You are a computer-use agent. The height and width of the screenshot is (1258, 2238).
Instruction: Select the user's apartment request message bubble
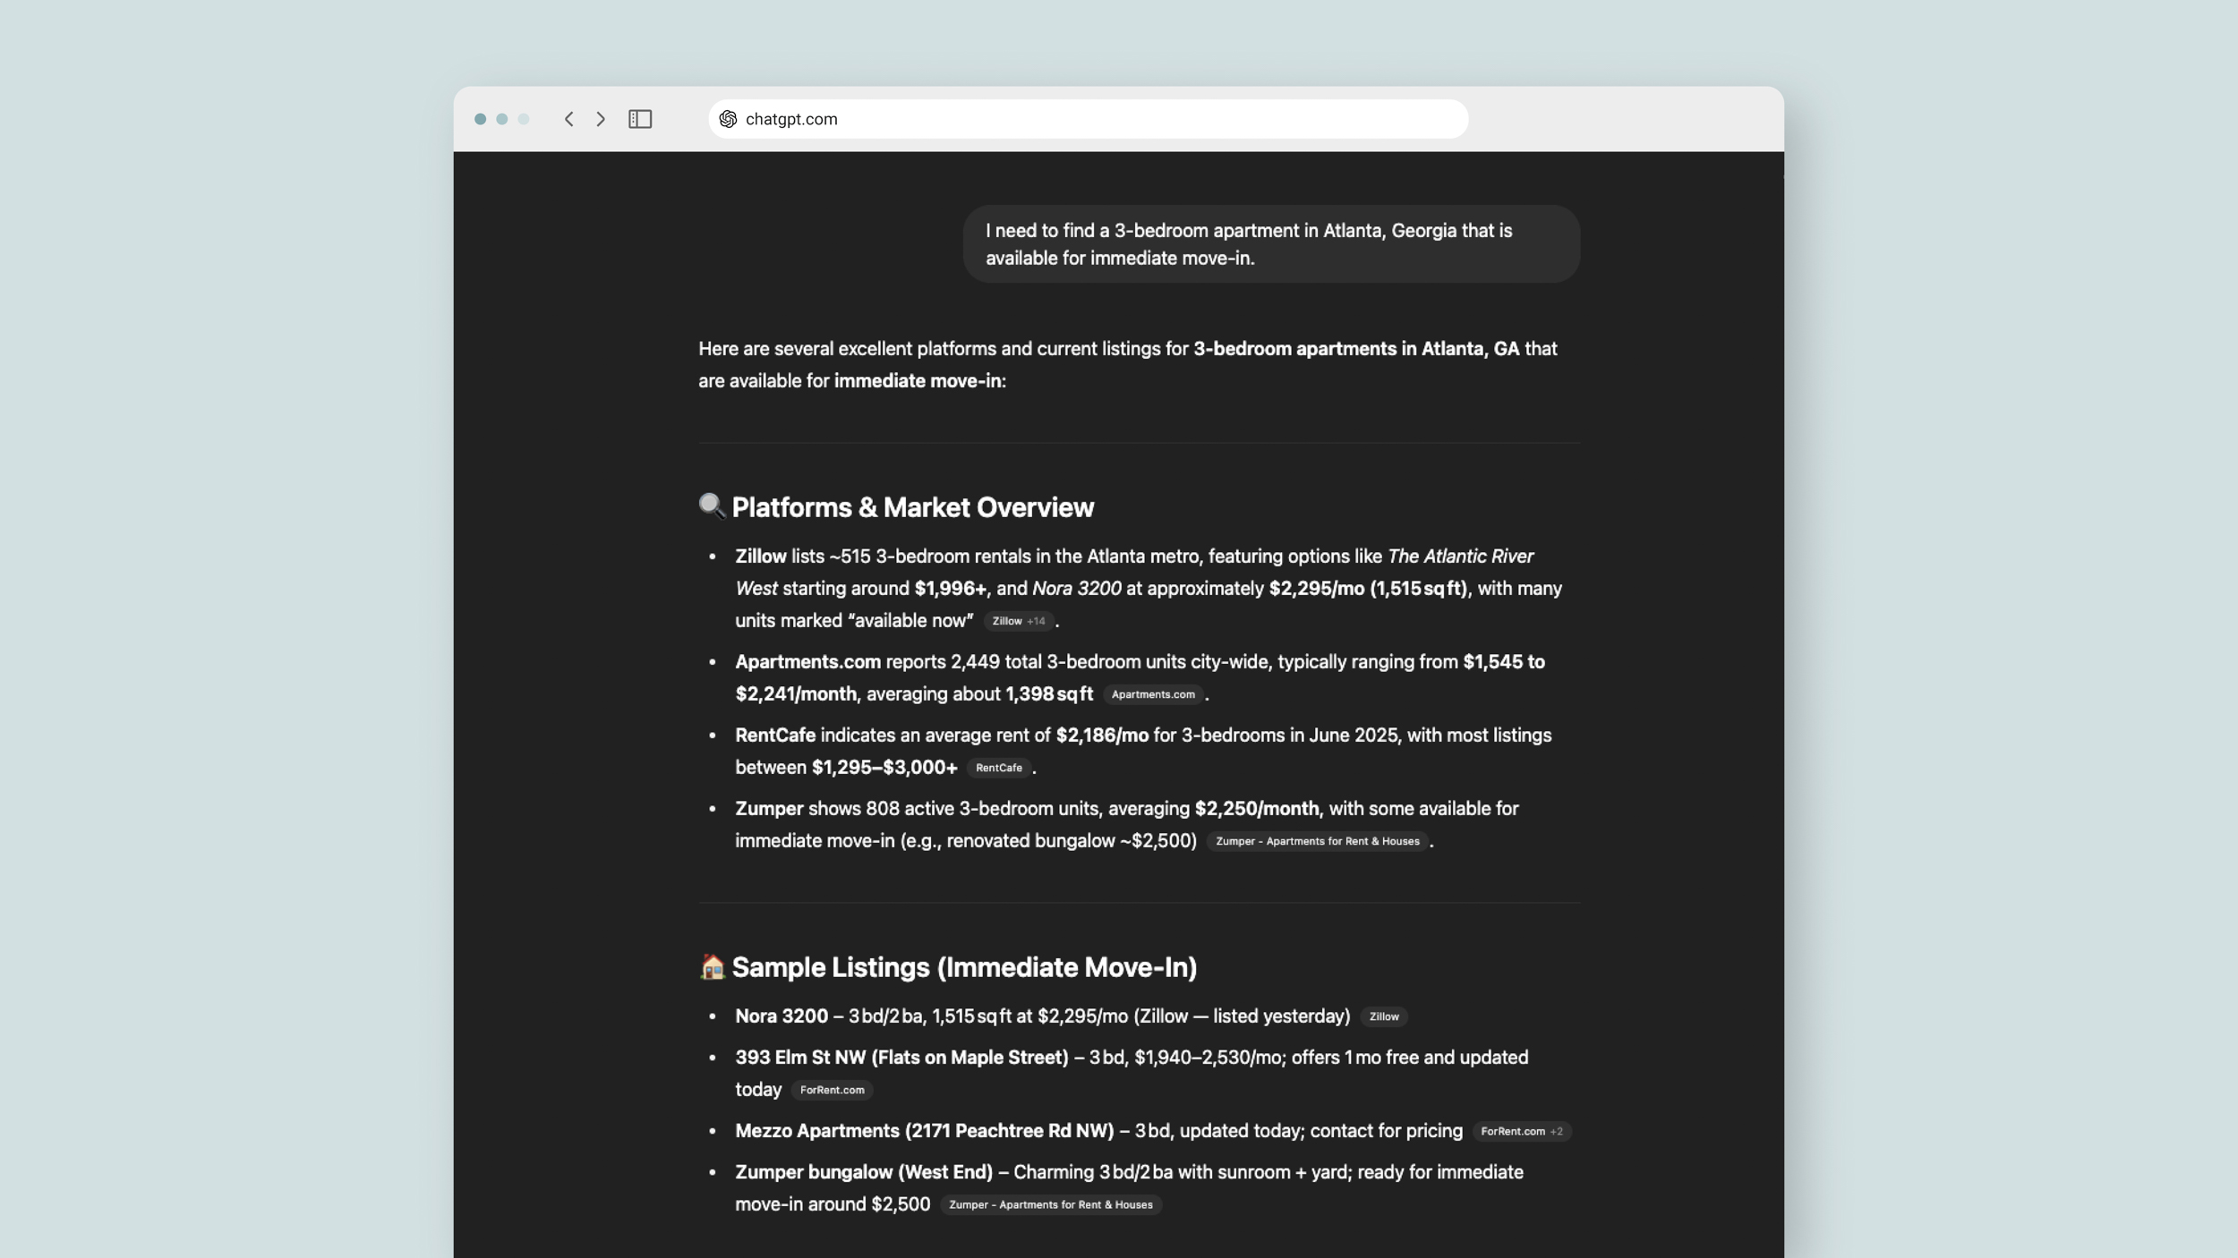(1270, 243)
